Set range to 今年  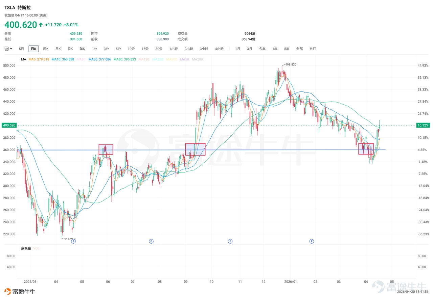point(262,49)
